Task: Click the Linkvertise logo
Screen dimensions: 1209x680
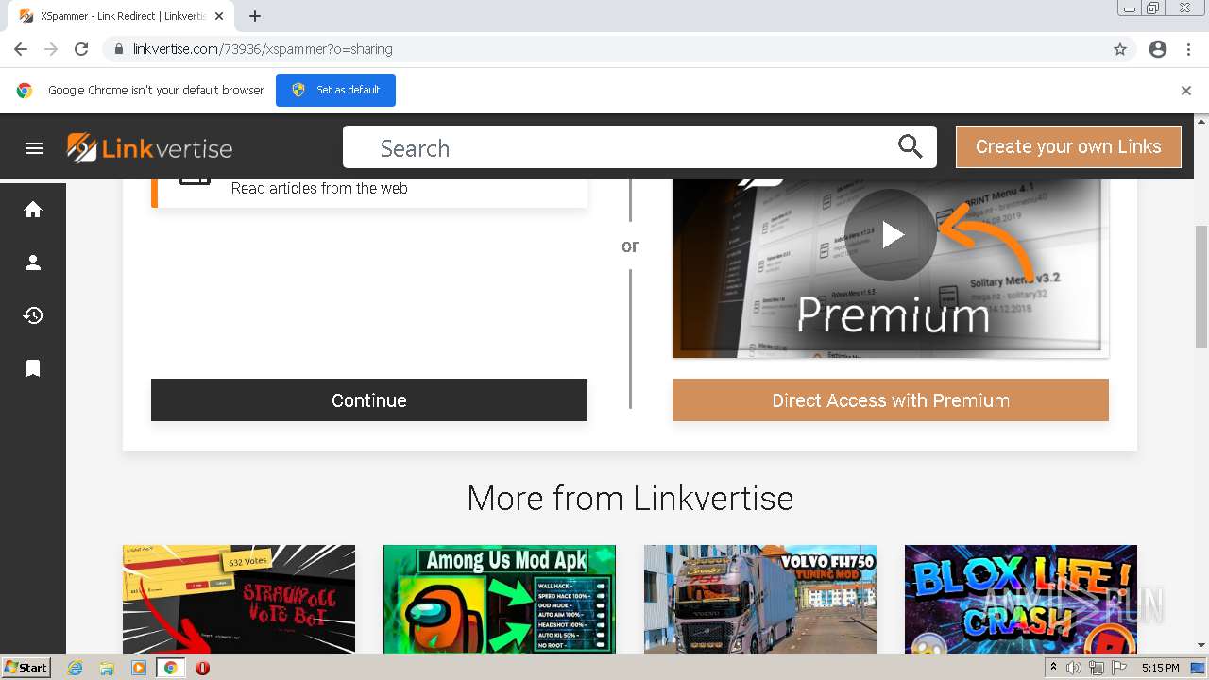Action: [149, 148]
